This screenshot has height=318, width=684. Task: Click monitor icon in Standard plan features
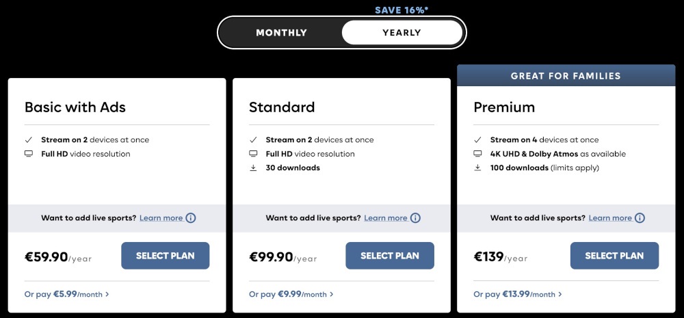point(253,154)
